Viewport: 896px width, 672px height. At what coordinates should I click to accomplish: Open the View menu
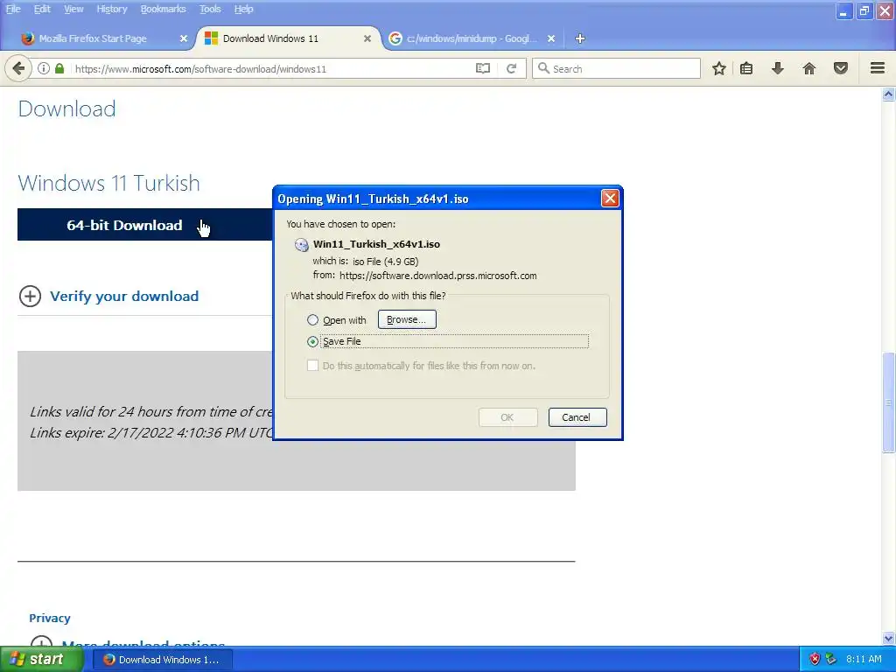73,9
